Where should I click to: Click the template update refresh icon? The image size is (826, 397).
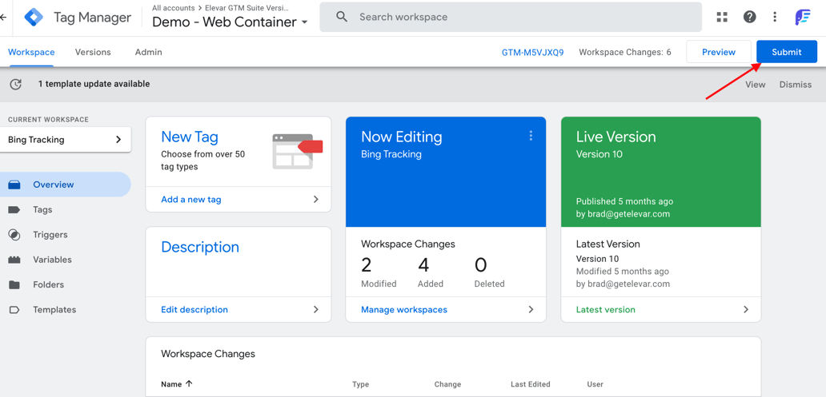(x=16, y=84)
